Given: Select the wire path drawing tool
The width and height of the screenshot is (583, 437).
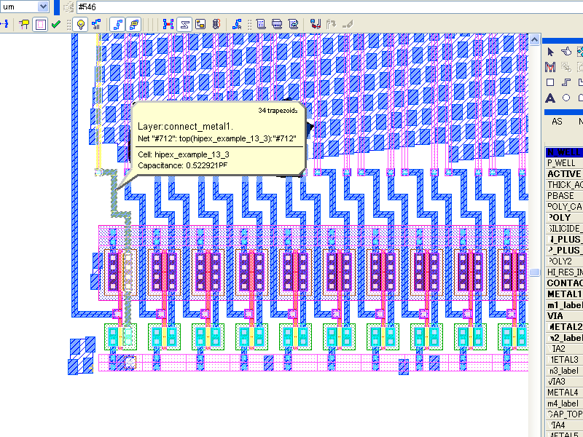Looking at the screenshot, I should pyautogui.click(x=566, y=82).
